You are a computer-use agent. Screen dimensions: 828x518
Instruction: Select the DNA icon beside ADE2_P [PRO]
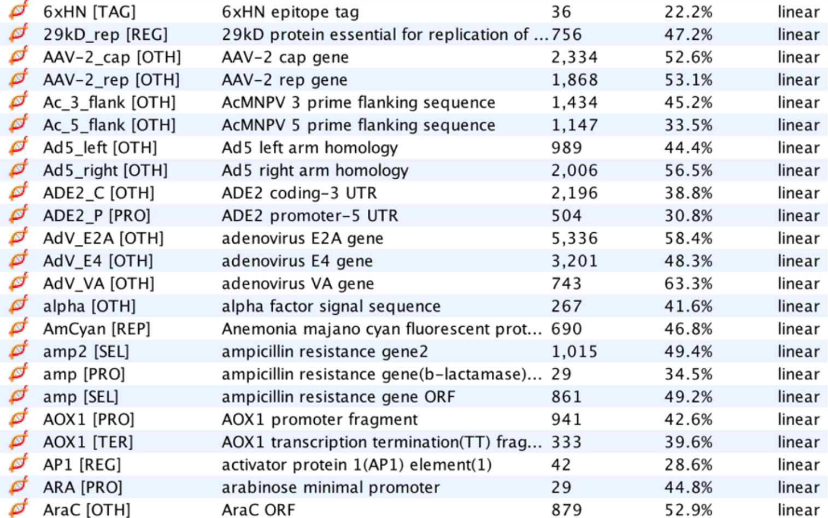(17, 215)
